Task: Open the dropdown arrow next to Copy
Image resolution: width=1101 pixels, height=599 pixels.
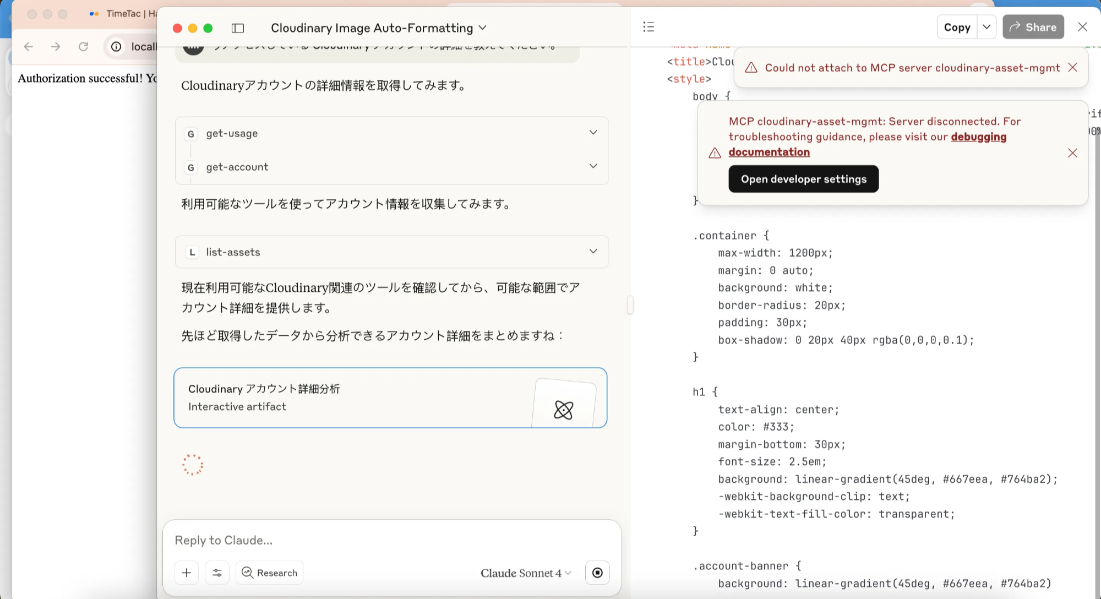Action: [x=986, y=27]
